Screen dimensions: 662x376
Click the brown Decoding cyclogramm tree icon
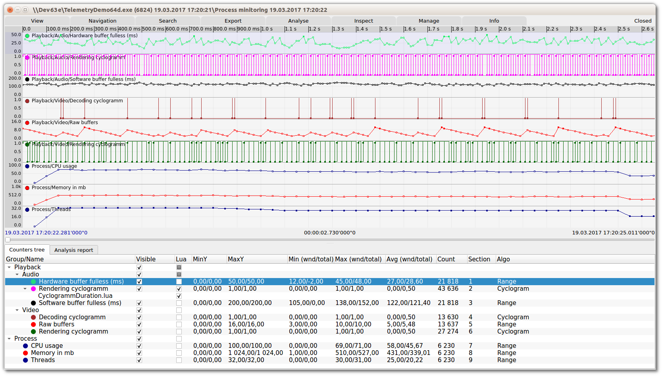[33, 317]
